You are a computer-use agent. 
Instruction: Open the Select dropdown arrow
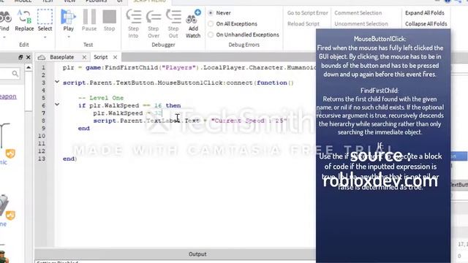(45, 37)
